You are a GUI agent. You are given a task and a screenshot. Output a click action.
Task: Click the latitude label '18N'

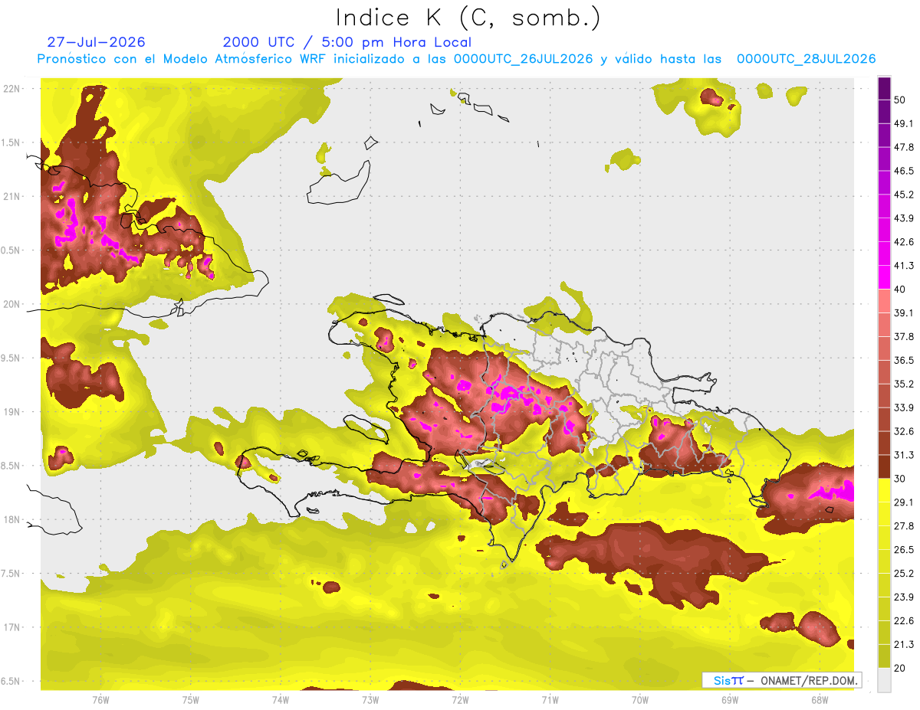pos(12,519)
